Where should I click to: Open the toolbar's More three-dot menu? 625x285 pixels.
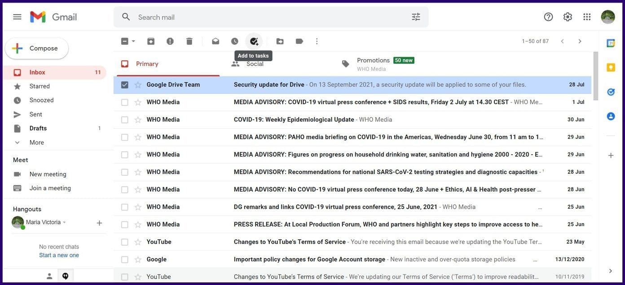[317, 41]
